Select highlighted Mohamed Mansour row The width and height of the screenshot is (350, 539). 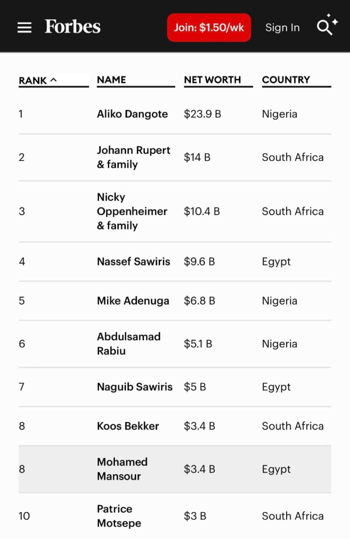click(175, 469)
